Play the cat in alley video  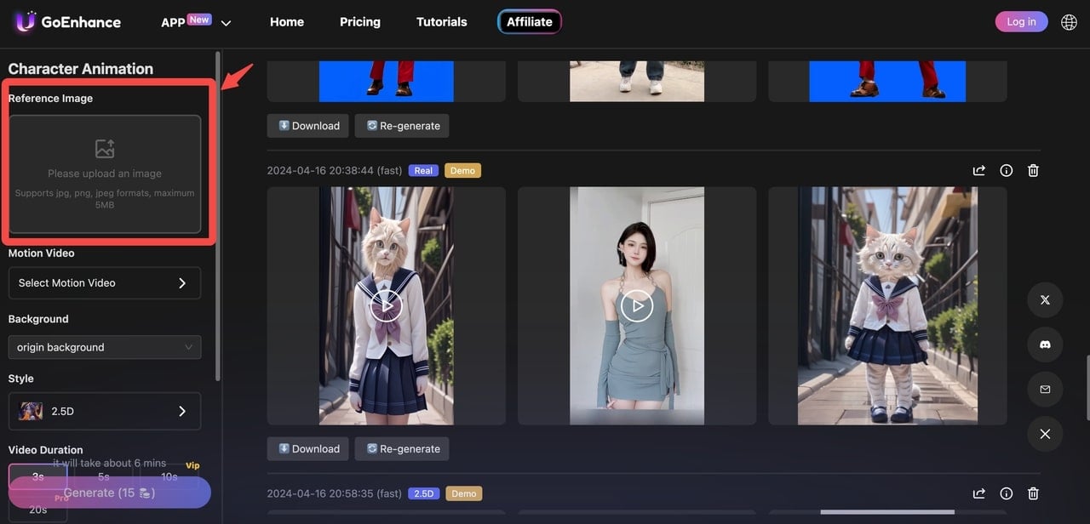[x=386, y=305]
